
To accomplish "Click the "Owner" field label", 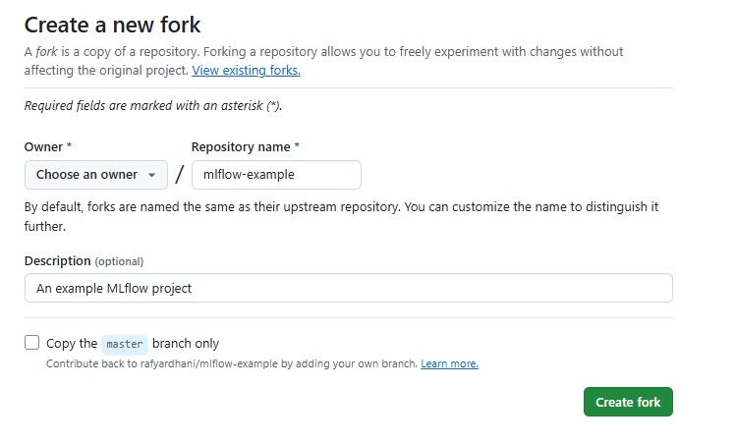I will [x=44, y=146].
